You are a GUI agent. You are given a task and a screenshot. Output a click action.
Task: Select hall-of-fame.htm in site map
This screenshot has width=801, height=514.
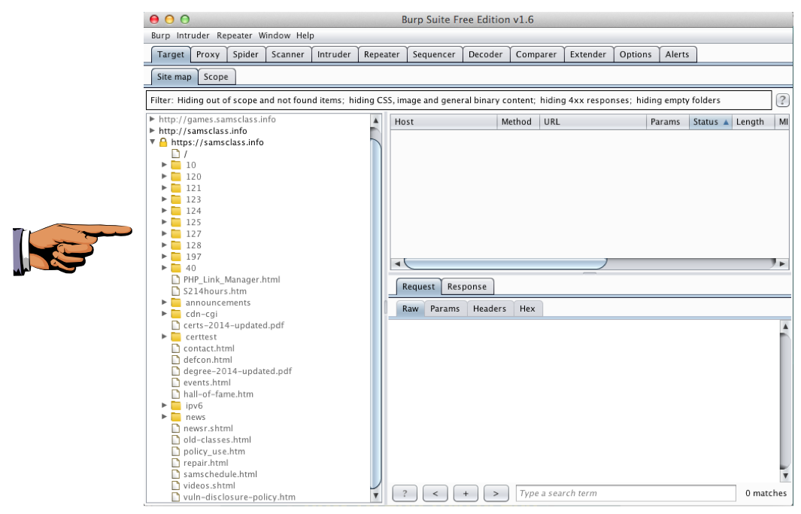[x=218, y=394]
